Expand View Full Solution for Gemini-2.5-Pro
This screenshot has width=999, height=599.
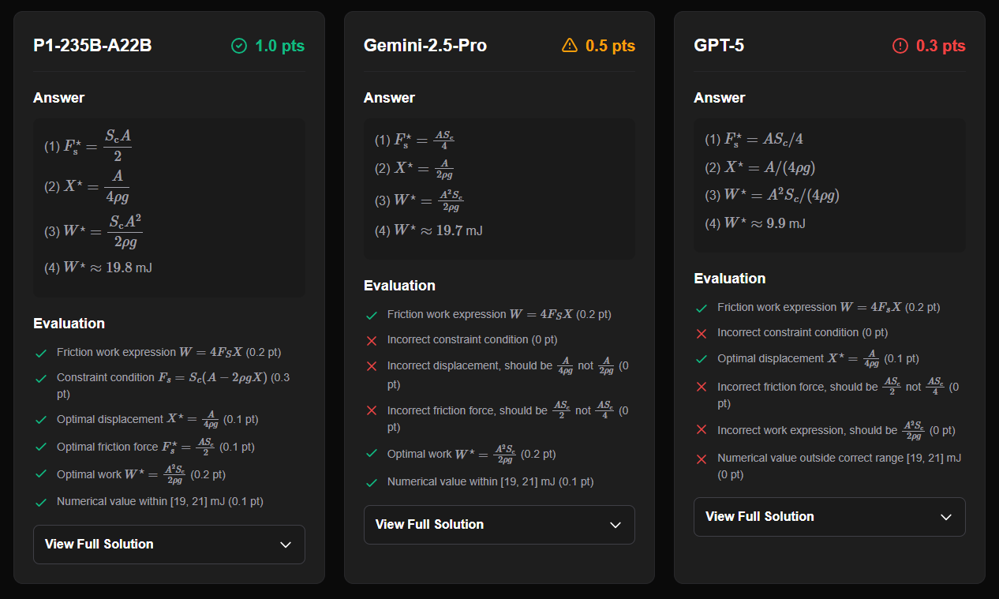[x=499, y=525]
